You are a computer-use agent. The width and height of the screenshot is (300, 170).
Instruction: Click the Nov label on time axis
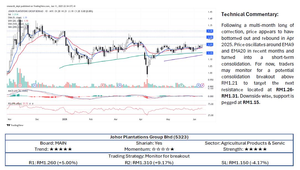click(10, 119)
